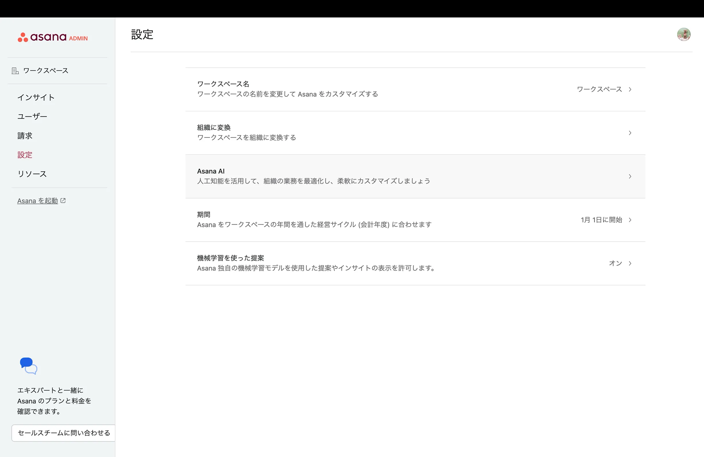Screen dimensions: 704x457
Task: Click the Asana 独自の機械学習モデル description text
Action: tap(317, 268)
